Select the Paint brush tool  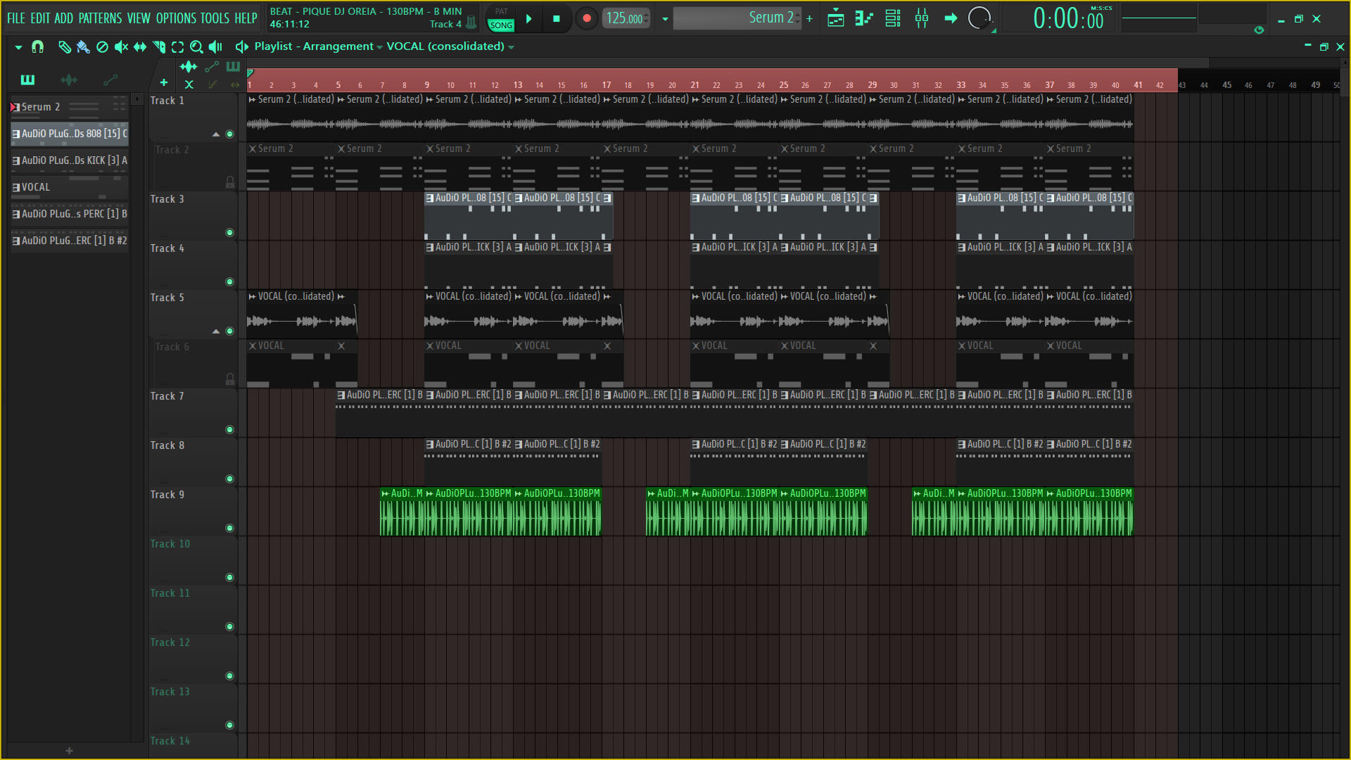tap(83, 47)
